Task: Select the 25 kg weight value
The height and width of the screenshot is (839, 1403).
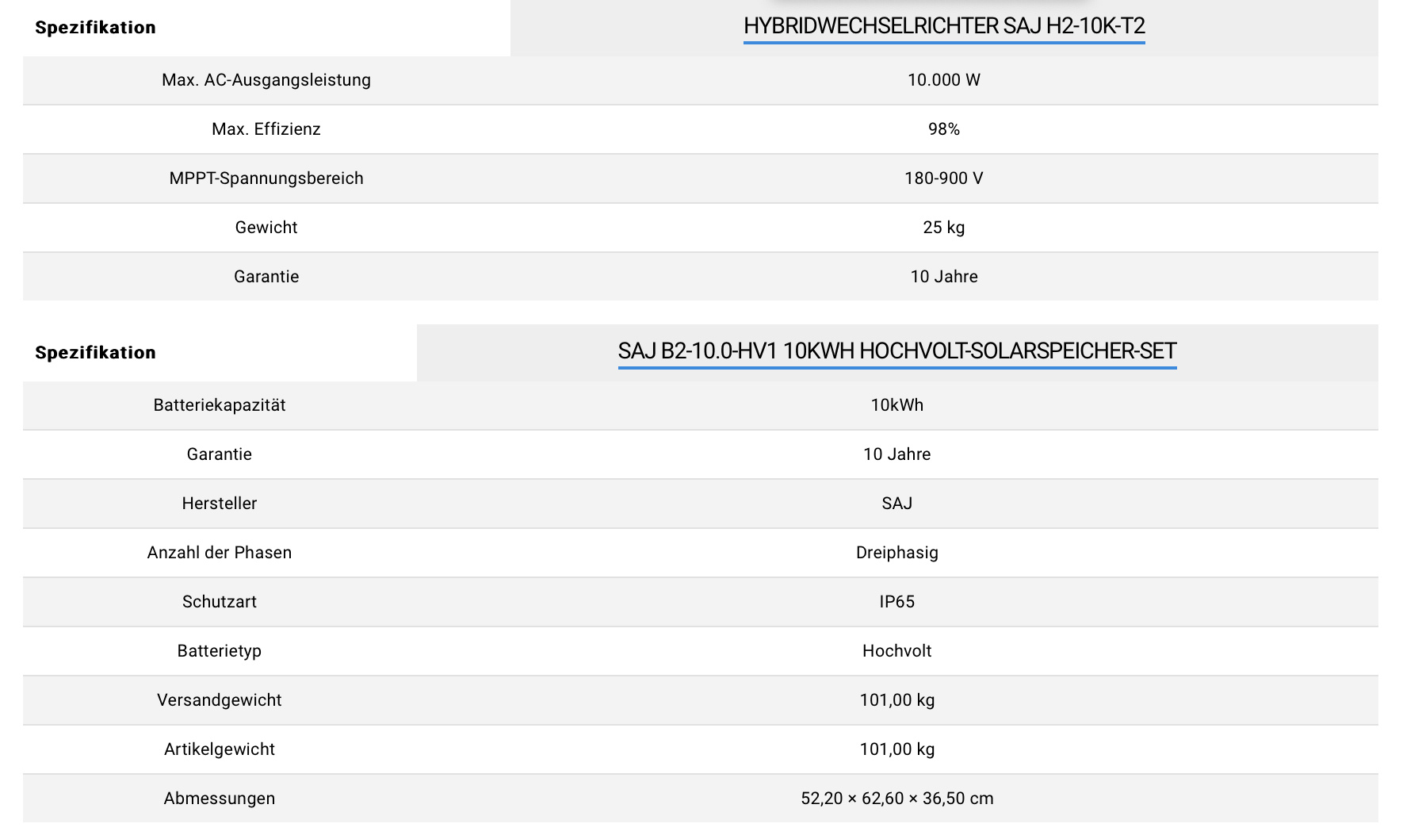Action: (x=943, y=228)
